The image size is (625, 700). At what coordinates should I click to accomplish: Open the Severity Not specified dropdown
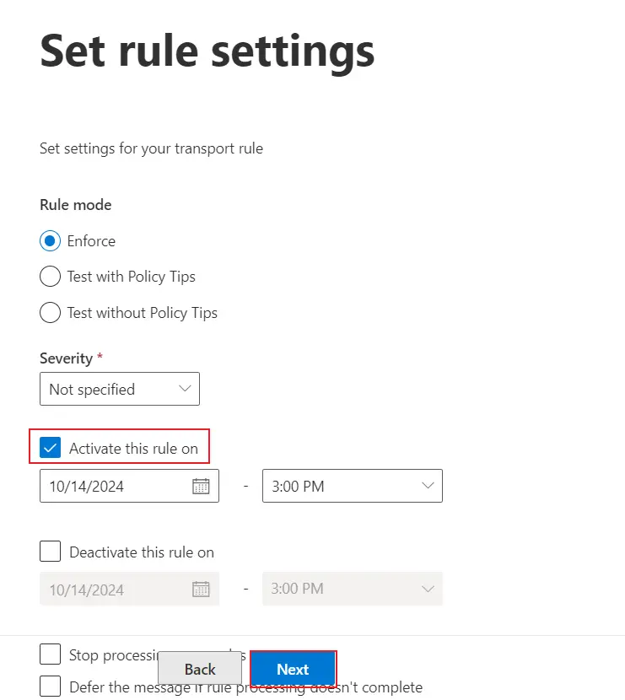click(x=119, y=389)
